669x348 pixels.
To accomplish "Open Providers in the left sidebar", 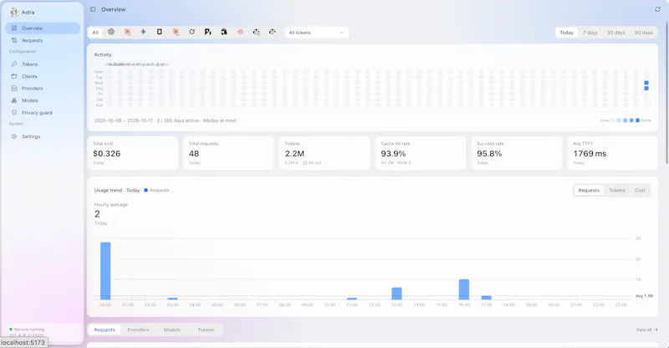I will (x=43, y=89).
